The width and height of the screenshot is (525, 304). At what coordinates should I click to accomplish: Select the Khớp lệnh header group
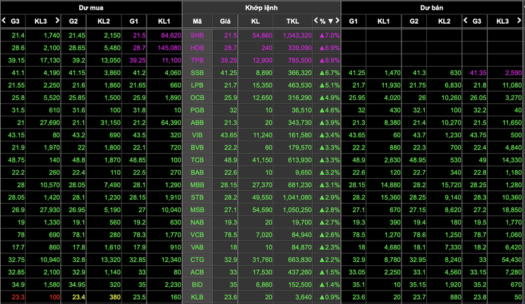click(x=261, y=7)
